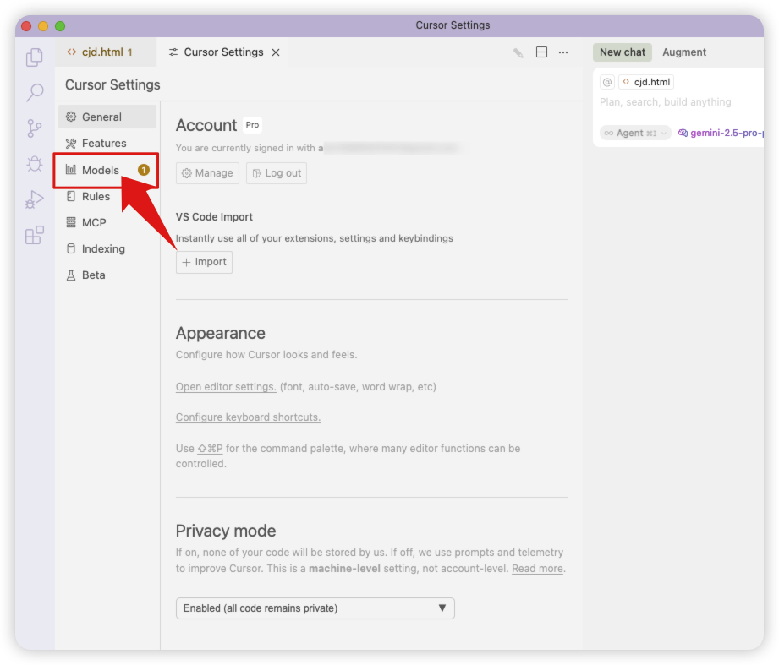The height and width of the screenshot is (665, 779).
Task: Follow the 'Read more' privacy link
Action: coord(538,569)
